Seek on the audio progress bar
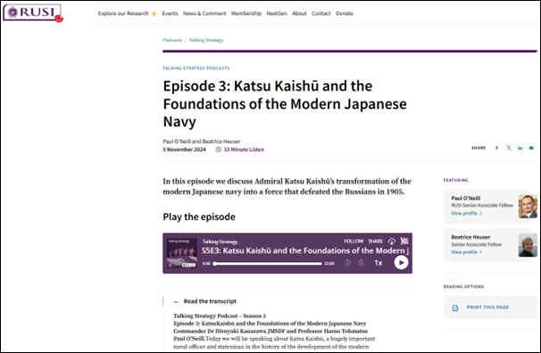 tap(268, 264)
